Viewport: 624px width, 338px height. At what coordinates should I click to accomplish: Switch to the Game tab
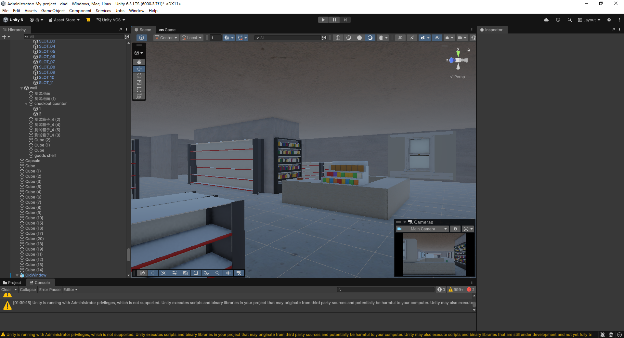click(167, 30)
